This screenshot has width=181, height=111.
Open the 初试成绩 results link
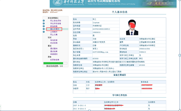pyautogui.click(x=54, y=43)
